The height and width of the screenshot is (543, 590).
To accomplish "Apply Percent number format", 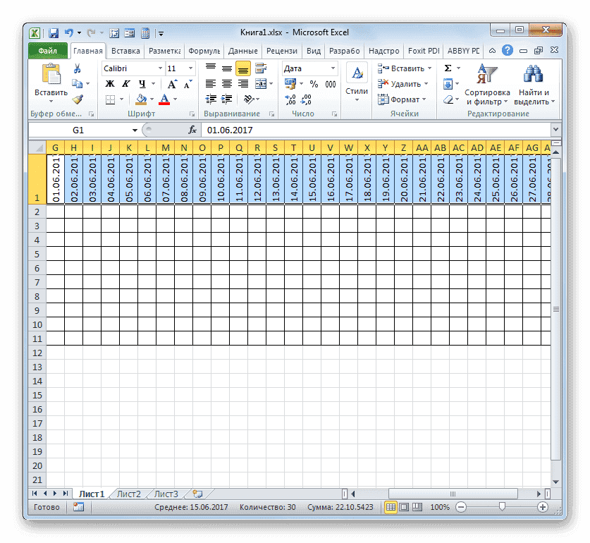I will tap(313, 83).
